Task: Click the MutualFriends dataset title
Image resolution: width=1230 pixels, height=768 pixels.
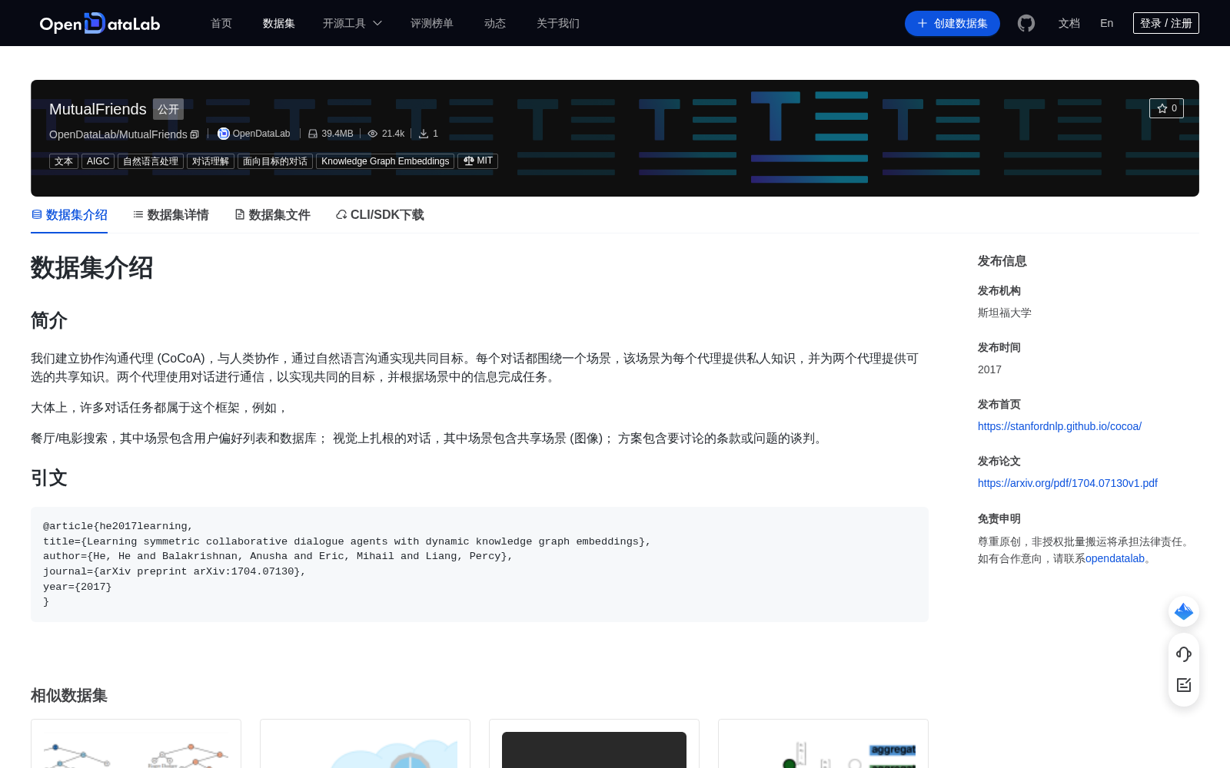Action: click(98, 109)
